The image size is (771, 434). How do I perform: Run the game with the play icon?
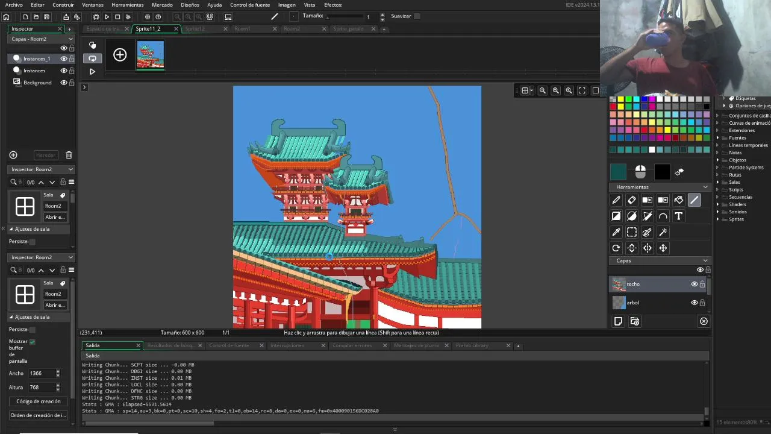[x=107, y=17]
